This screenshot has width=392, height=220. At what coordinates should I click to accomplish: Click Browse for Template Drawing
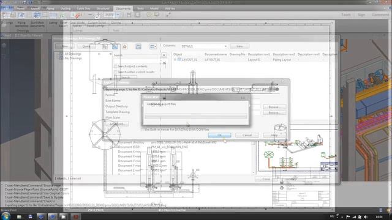pos(274,112)
